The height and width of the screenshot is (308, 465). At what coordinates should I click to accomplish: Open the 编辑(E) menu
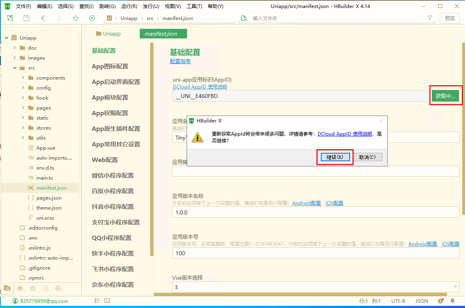(x=44, y=6)
